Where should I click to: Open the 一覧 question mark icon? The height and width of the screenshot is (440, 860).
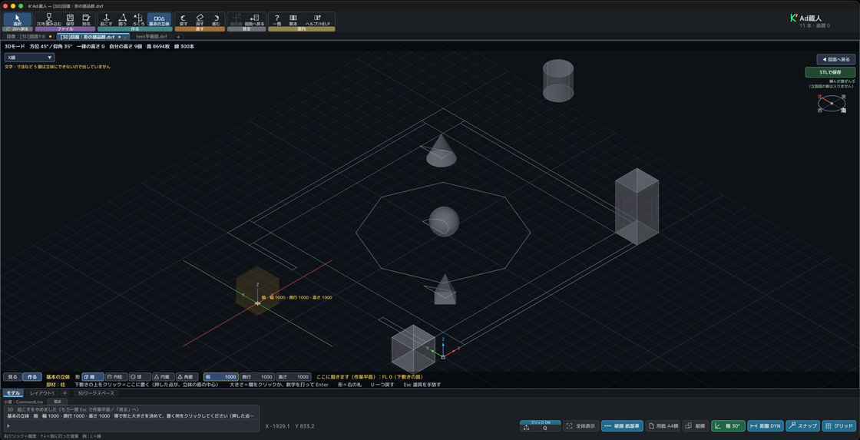pyautogui.click(x=277, y=20)
